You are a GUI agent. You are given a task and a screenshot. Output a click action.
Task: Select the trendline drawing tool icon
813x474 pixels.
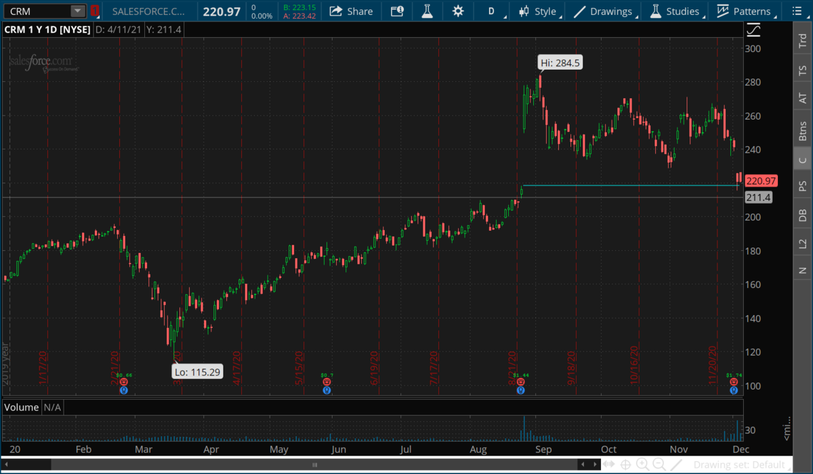click(x=676, y=465)
